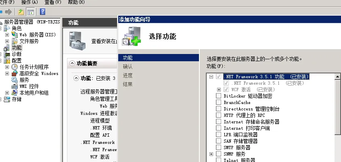Click the 存储 storage icon
This screenshot has height=162, width=341.
[x=7, y=100]
